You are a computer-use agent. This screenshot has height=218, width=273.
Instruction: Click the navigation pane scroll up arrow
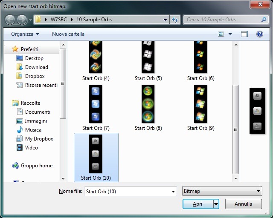click(x=63, y=45)
